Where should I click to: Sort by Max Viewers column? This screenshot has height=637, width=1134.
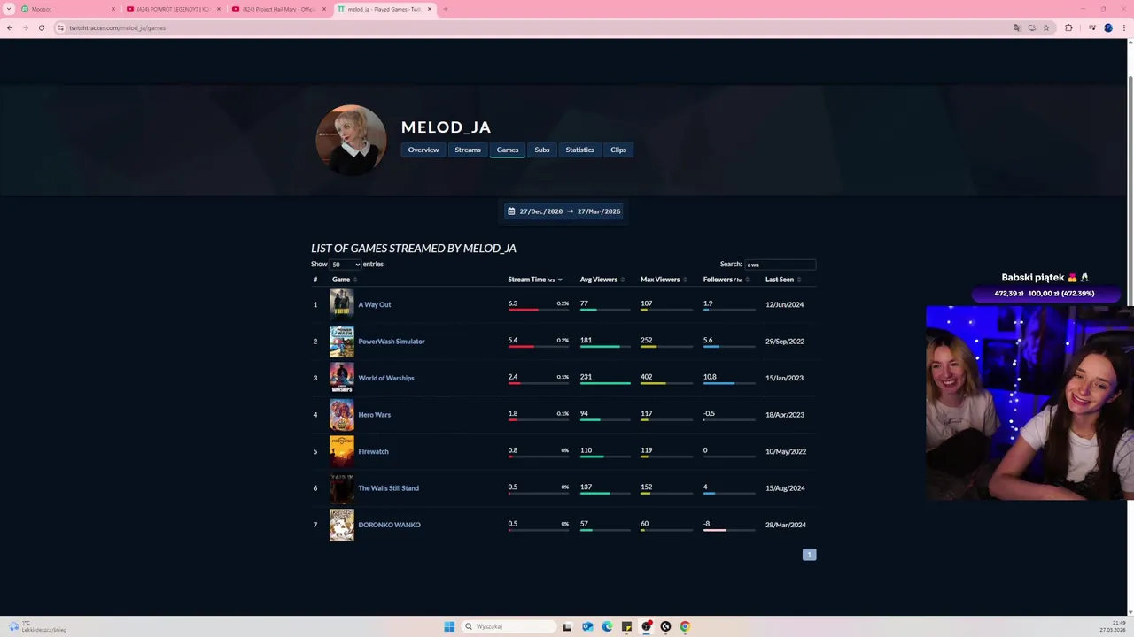664,280
